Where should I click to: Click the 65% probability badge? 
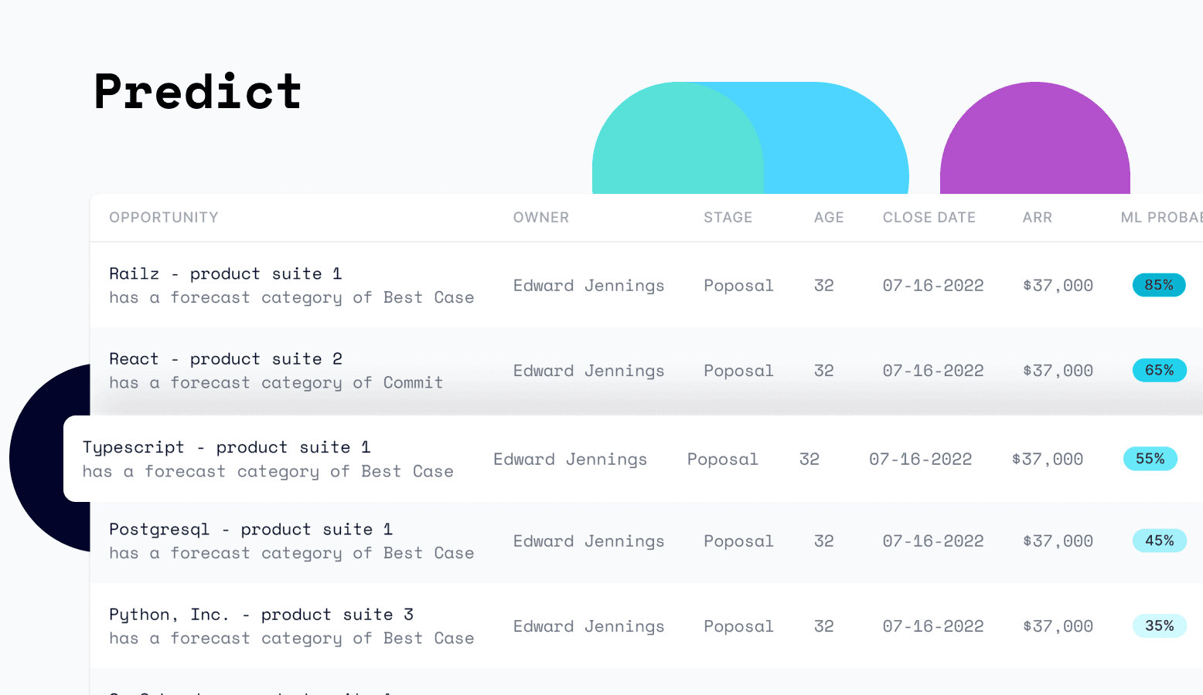coord(1159,370)
